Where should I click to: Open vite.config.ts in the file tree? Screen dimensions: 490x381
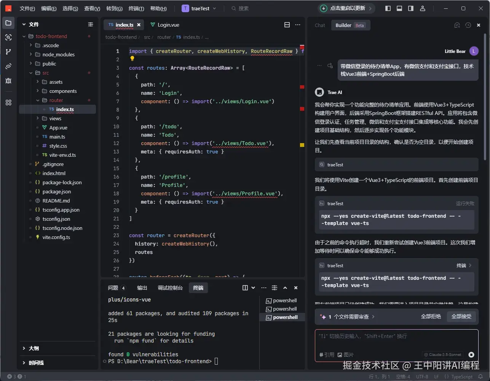56,237
